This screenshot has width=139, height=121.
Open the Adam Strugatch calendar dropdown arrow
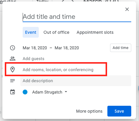pos(66,92)
